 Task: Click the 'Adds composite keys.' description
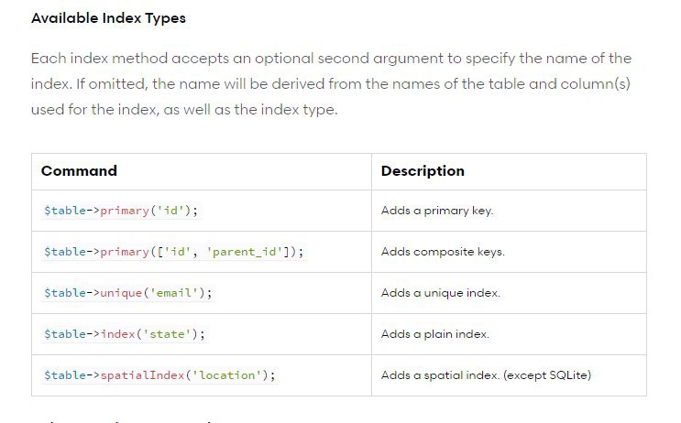pos(443,252)
